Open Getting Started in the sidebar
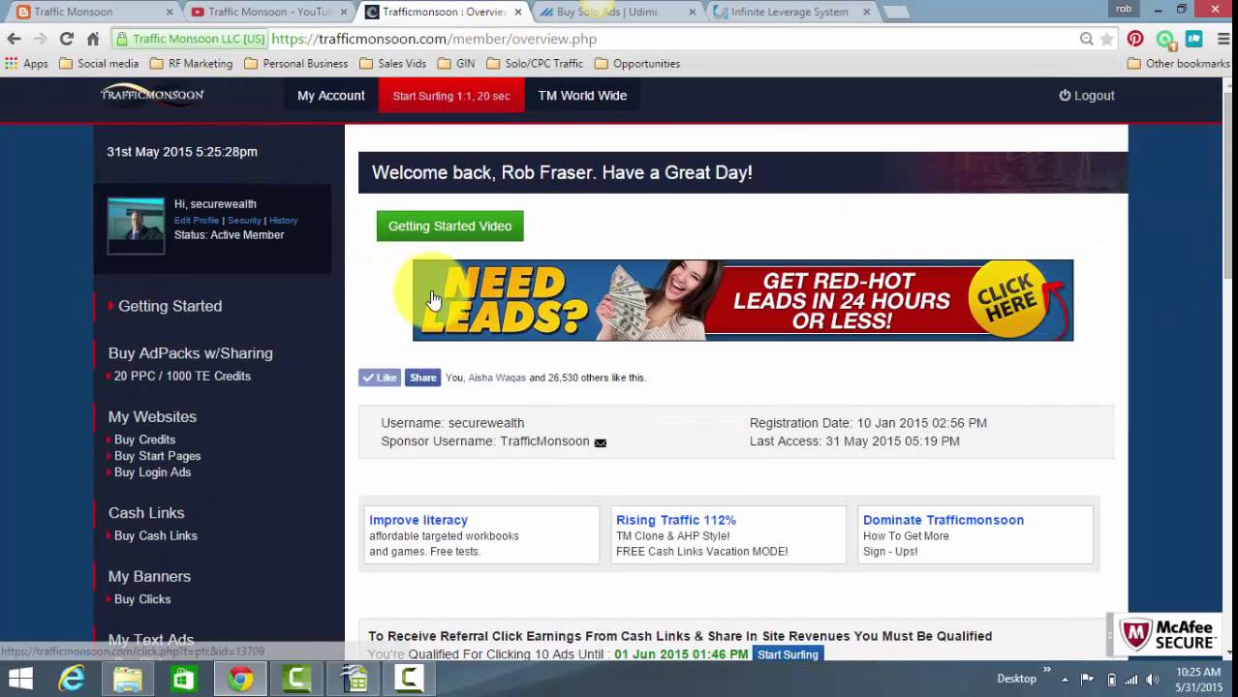Viewport: 1238px width, 697px height. 170,306
